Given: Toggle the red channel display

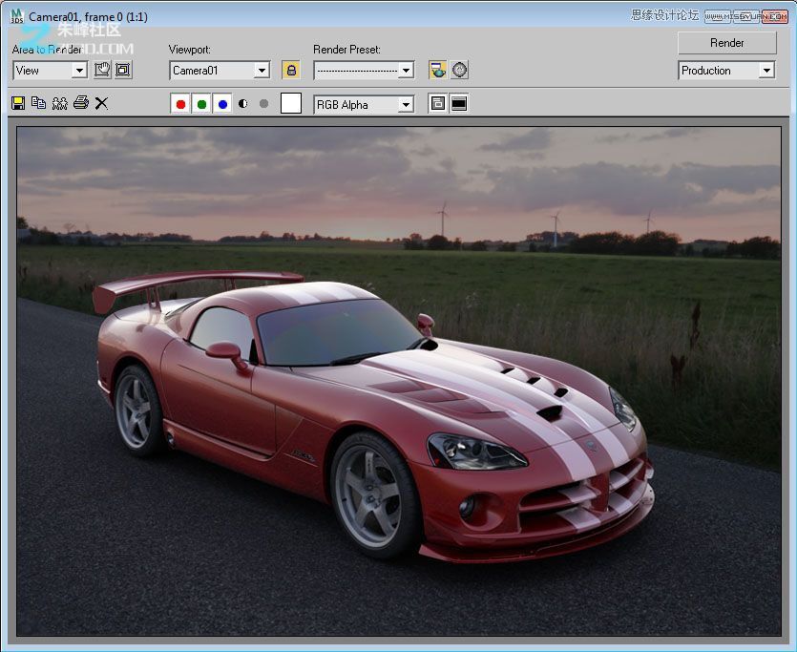Looking at the screenshot, I should click(180, 104).
